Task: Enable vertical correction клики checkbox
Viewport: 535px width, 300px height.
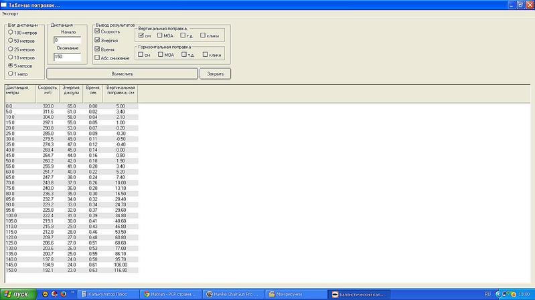Action: click(203, 35)
